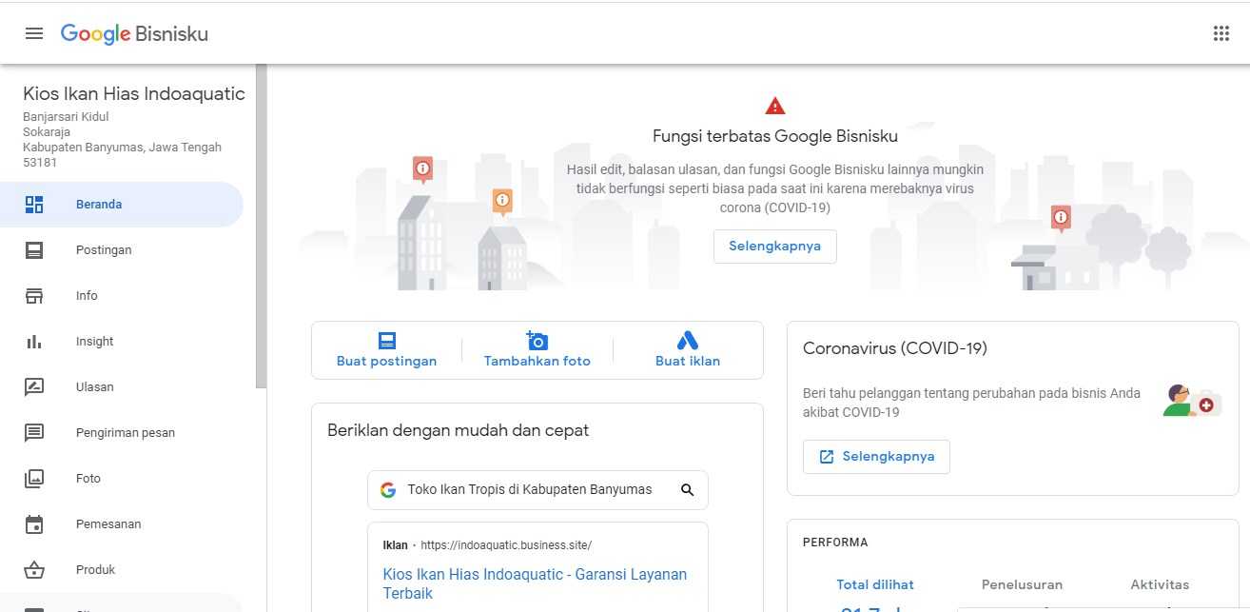Viewport: 1250px width, 612px height.
Task: Open the Ulasan menu item
Action: [122, 387]
